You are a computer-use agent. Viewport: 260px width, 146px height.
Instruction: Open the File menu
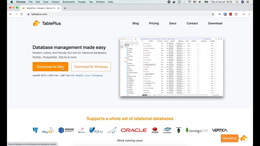[31, 2]
